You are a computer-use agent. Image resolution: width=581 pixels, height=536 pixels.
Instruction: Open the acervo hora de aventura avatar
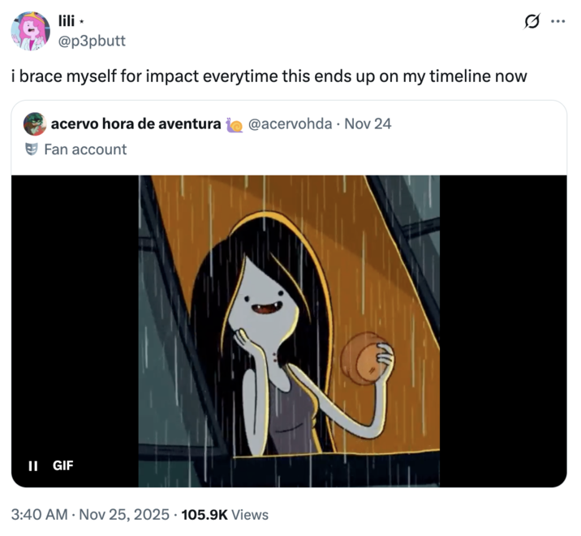click(35, 124)
